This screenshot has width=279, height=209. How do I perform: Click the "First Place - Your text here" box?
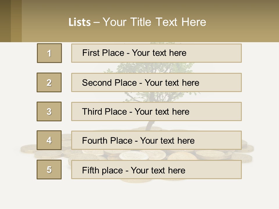pyautogui.click(x=156, y=53)
